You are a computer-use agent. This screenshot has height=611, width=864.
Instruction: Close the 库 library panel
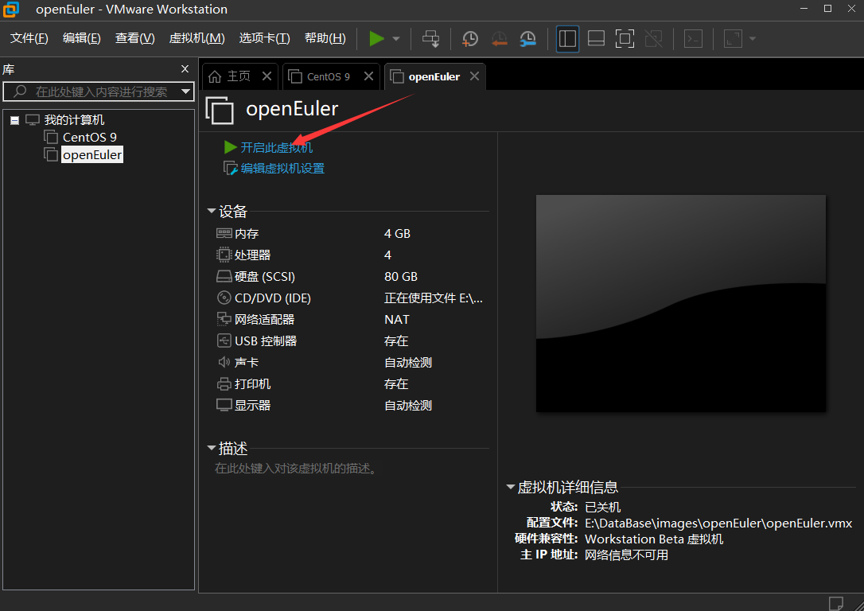pyautogui.click(x=185, y=69)
